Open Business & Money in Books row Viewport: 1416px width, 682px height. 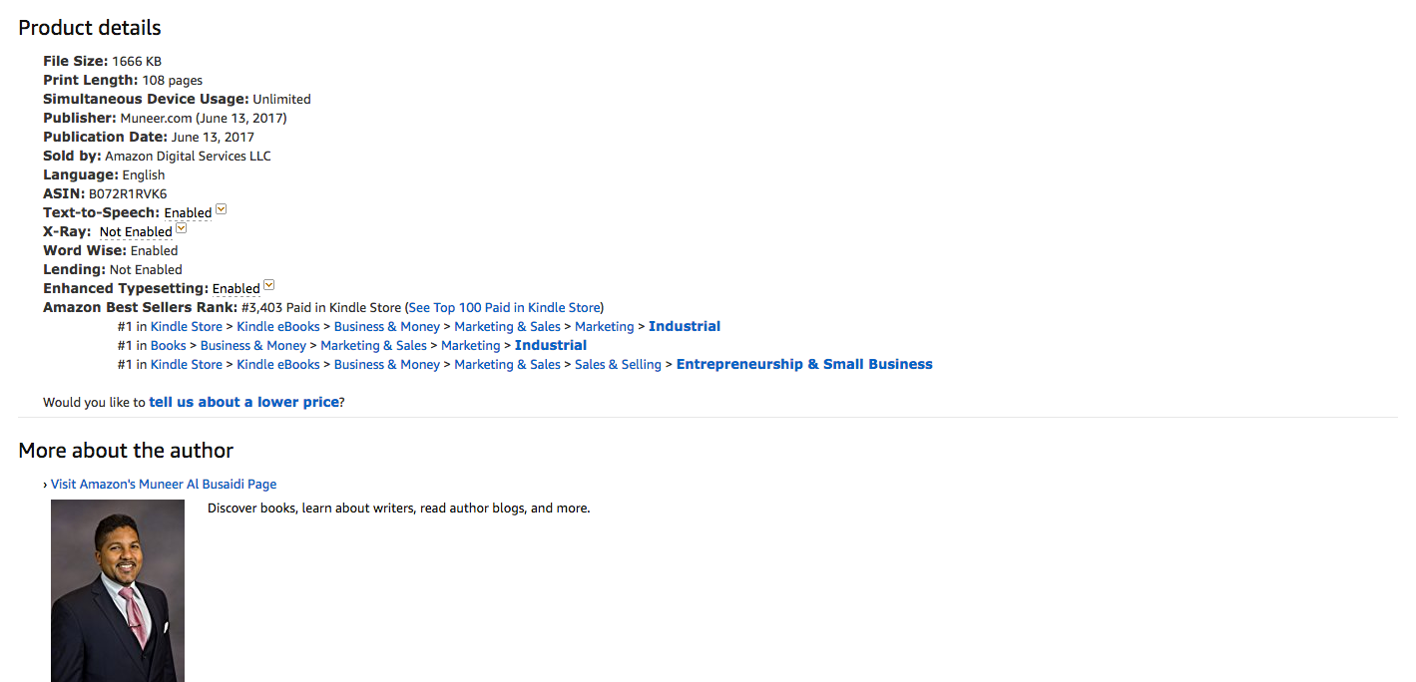pos(253,346)
